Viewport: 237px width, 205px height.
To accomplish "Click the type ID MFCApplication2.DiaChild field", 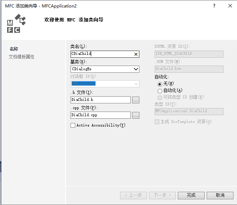I will [189, 112].
